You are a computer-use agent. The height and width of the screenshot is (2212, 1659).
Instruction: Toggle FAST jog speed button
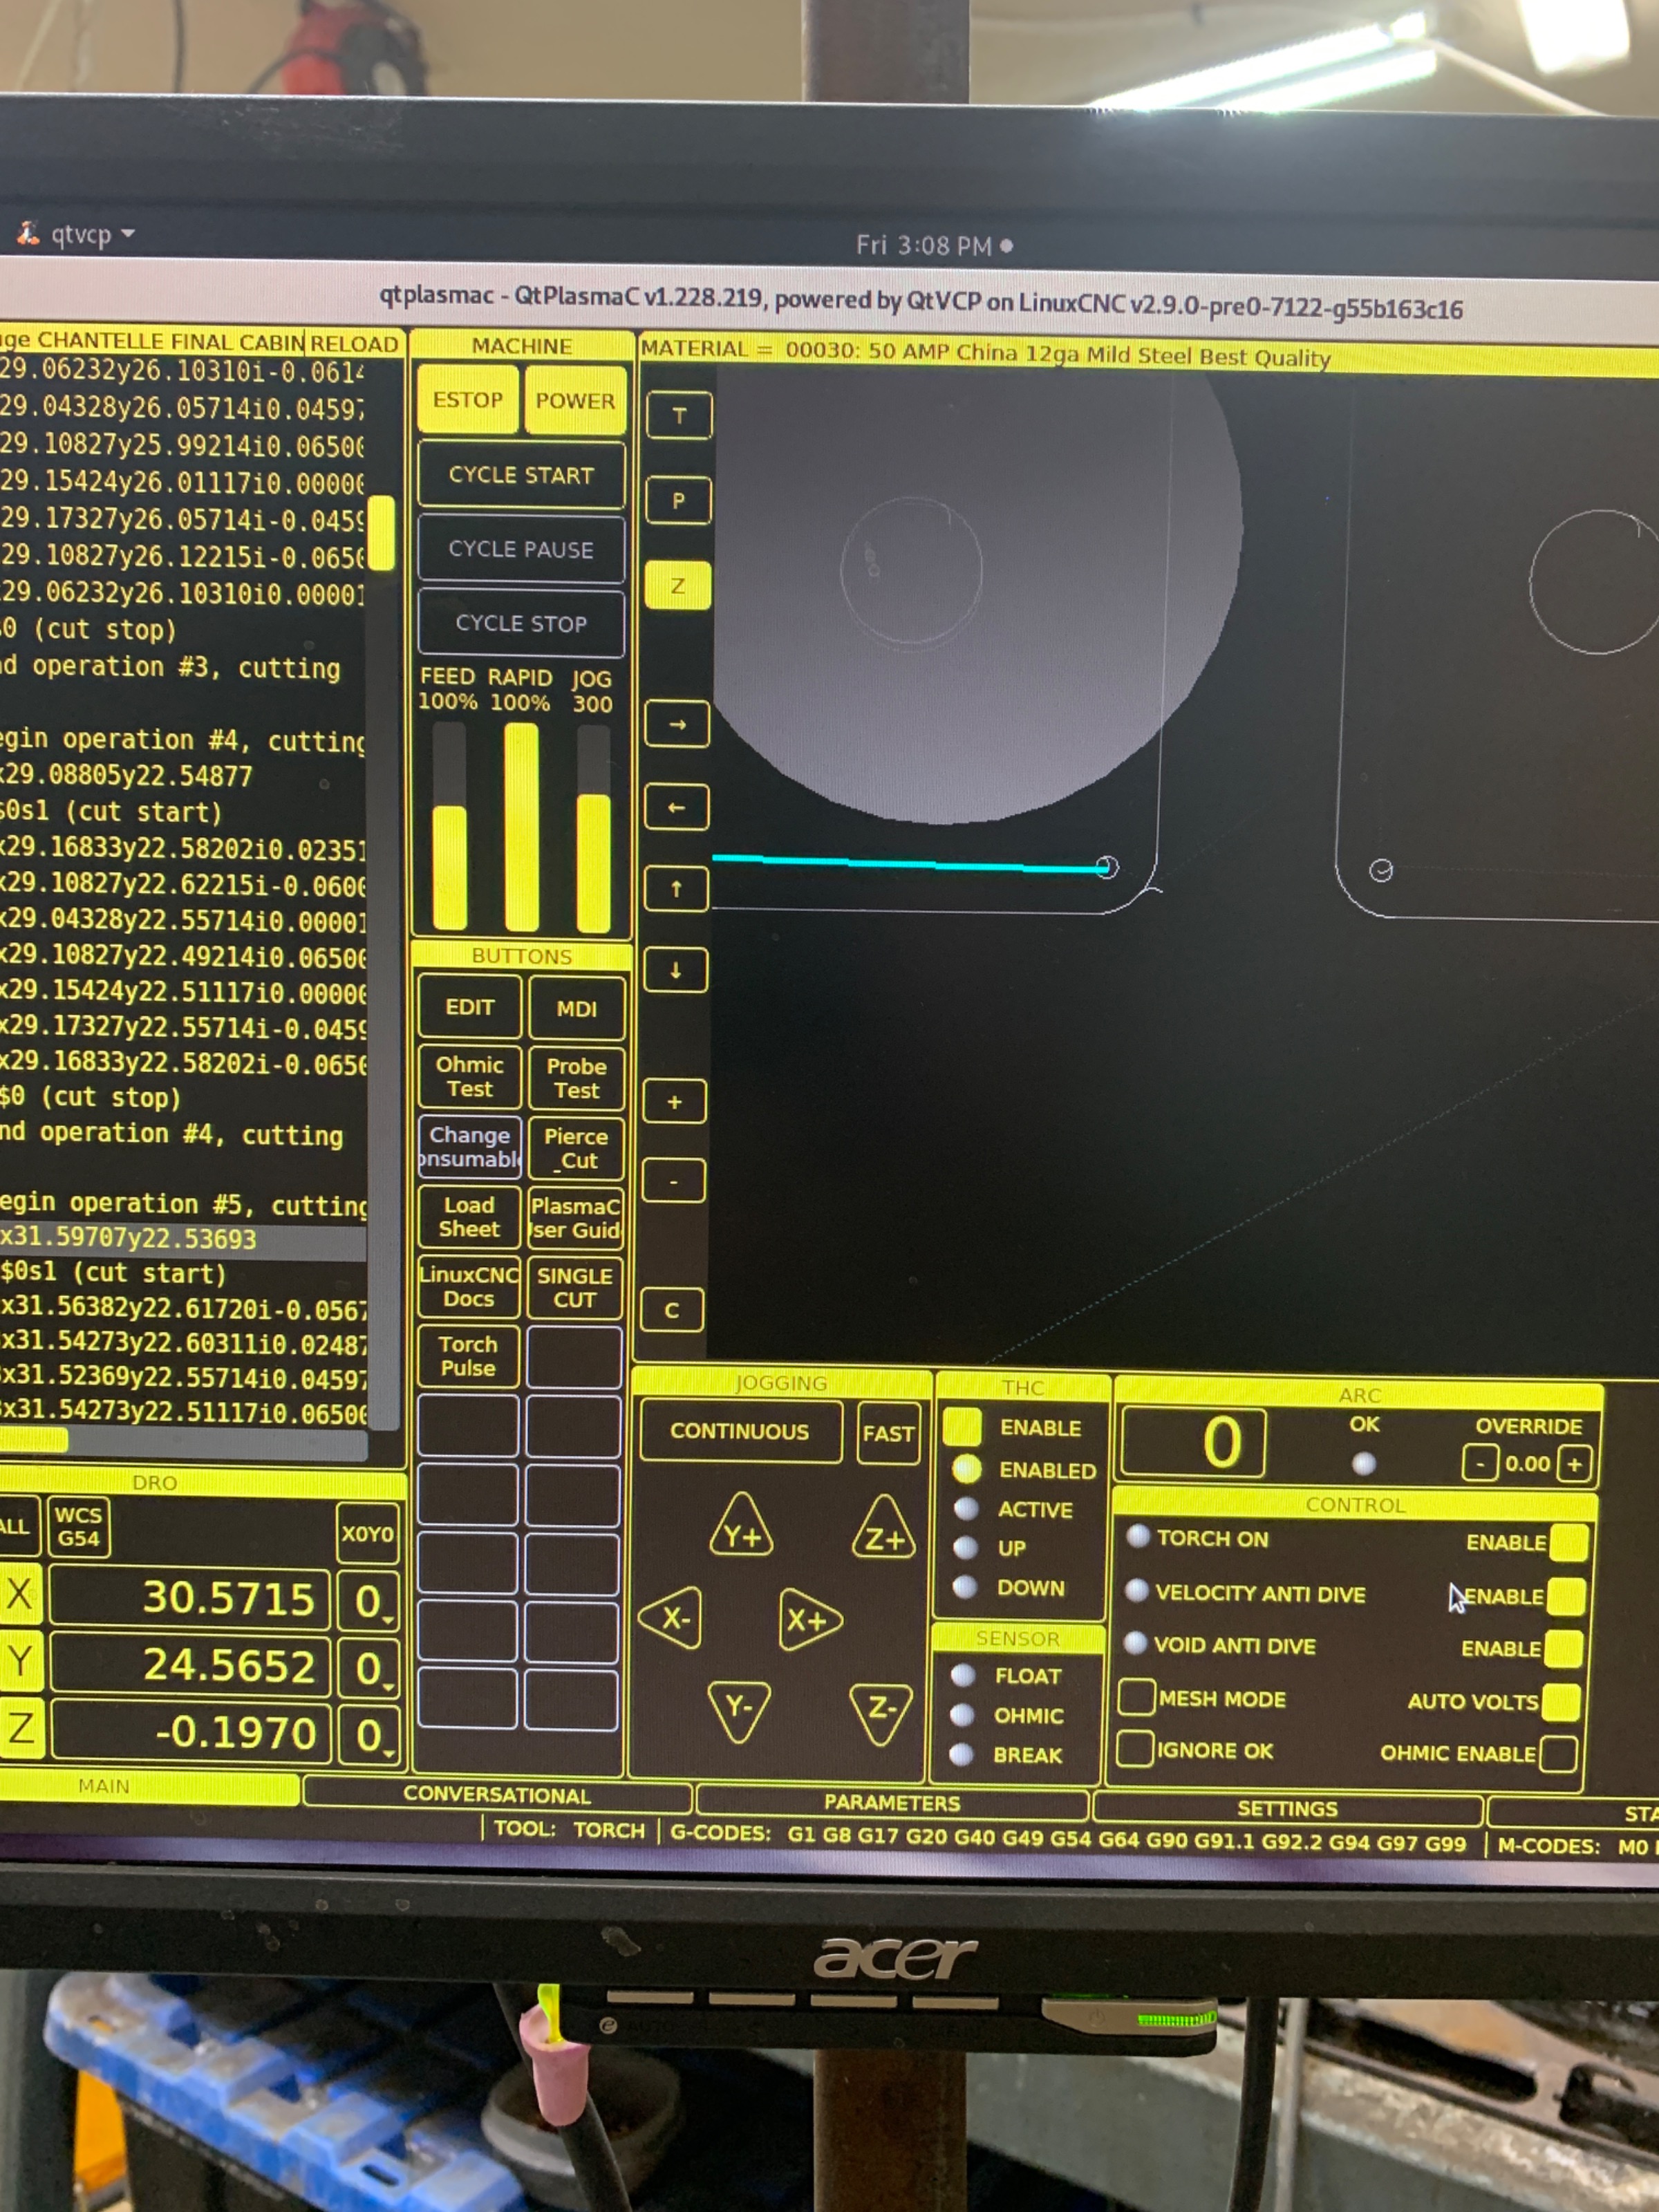click(888, 1434)
